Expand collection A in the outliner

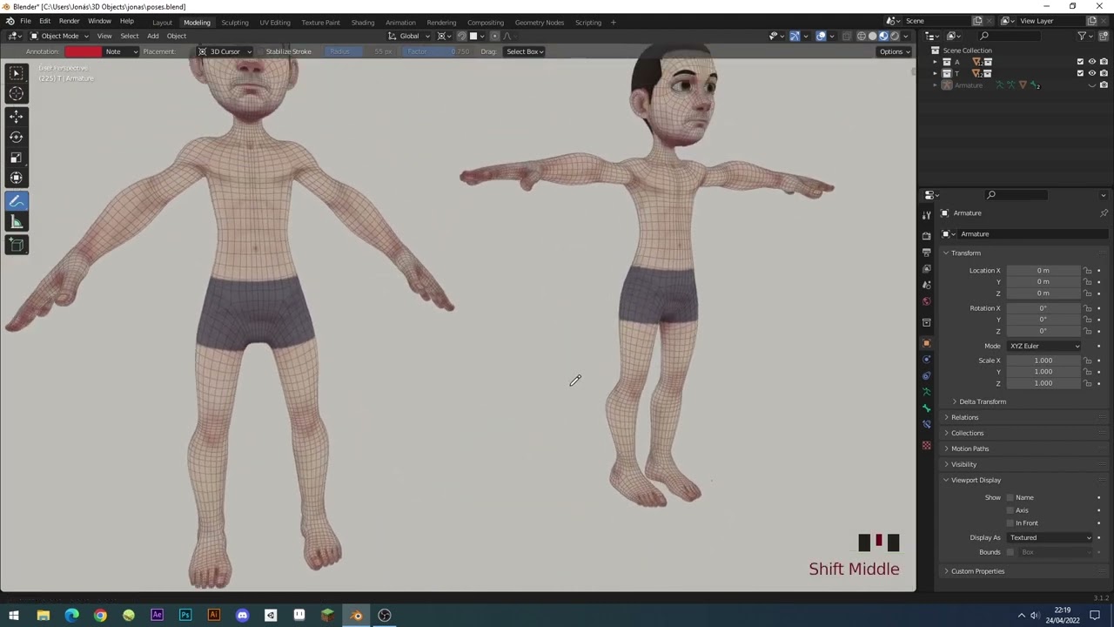pos(936,62)
